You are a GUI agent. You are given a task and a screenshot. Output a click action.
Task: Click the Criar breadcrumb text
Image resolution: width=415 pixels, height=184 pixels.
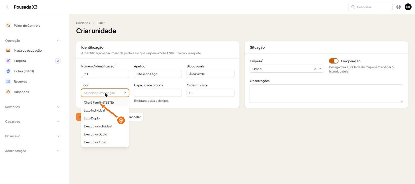click(x=101, y=23)
